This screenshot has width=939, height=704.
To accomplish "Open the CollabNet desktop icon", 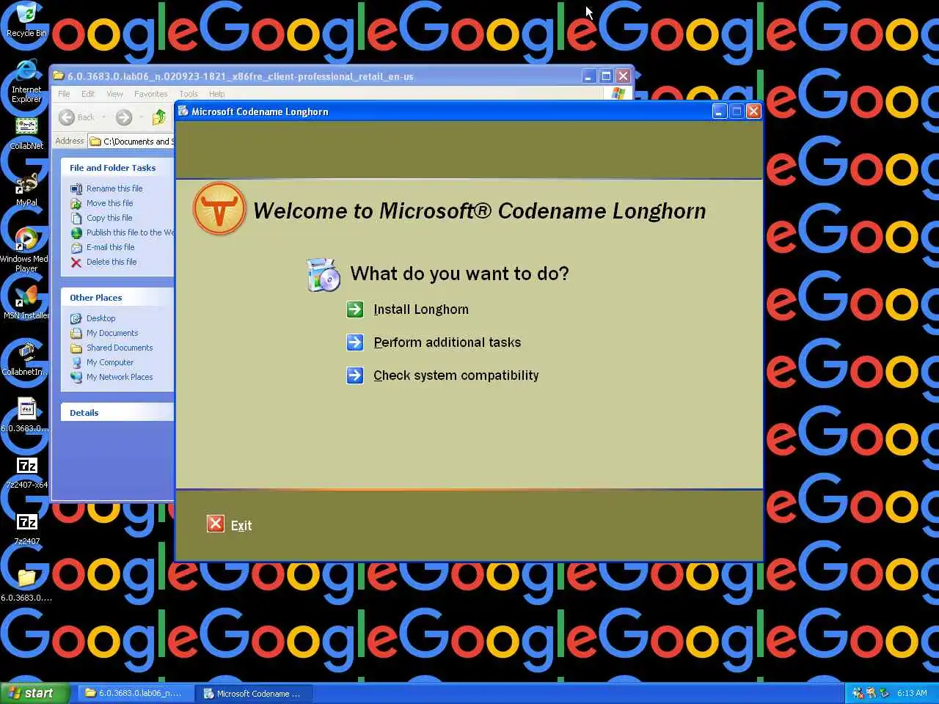I will point(26,133).
